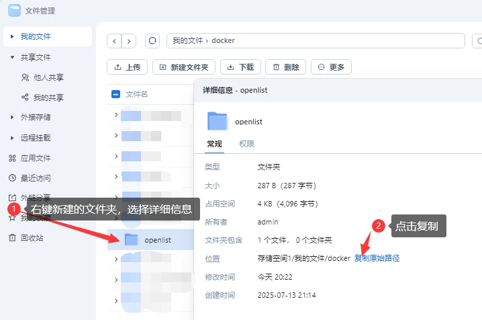
Task: Click the openlist folder icon in list
Action: 131,239
